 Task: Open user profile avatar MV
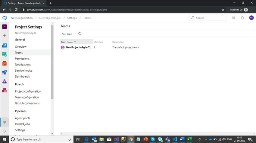251,18
